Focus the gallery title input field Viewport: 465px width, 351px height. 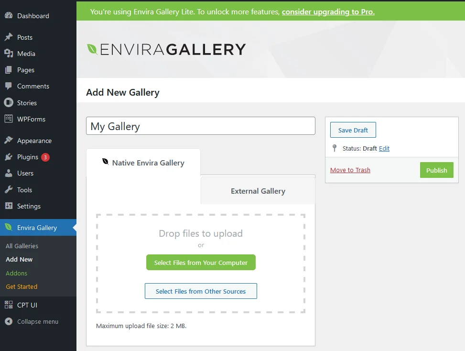click(200, 126)
